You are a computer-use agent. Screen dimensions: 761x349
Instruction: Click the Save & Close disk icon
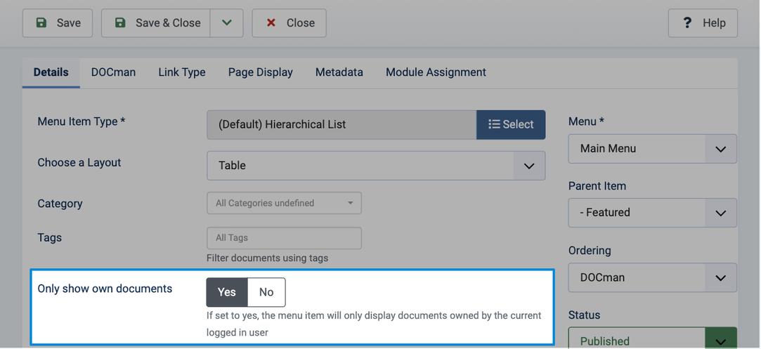[120, 22]
